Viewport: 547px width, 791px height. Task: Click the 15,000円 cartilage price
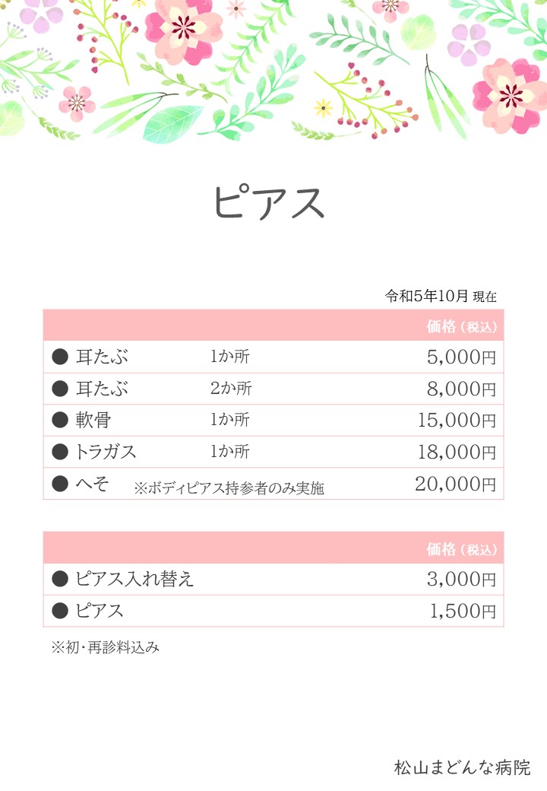point(457,420)
